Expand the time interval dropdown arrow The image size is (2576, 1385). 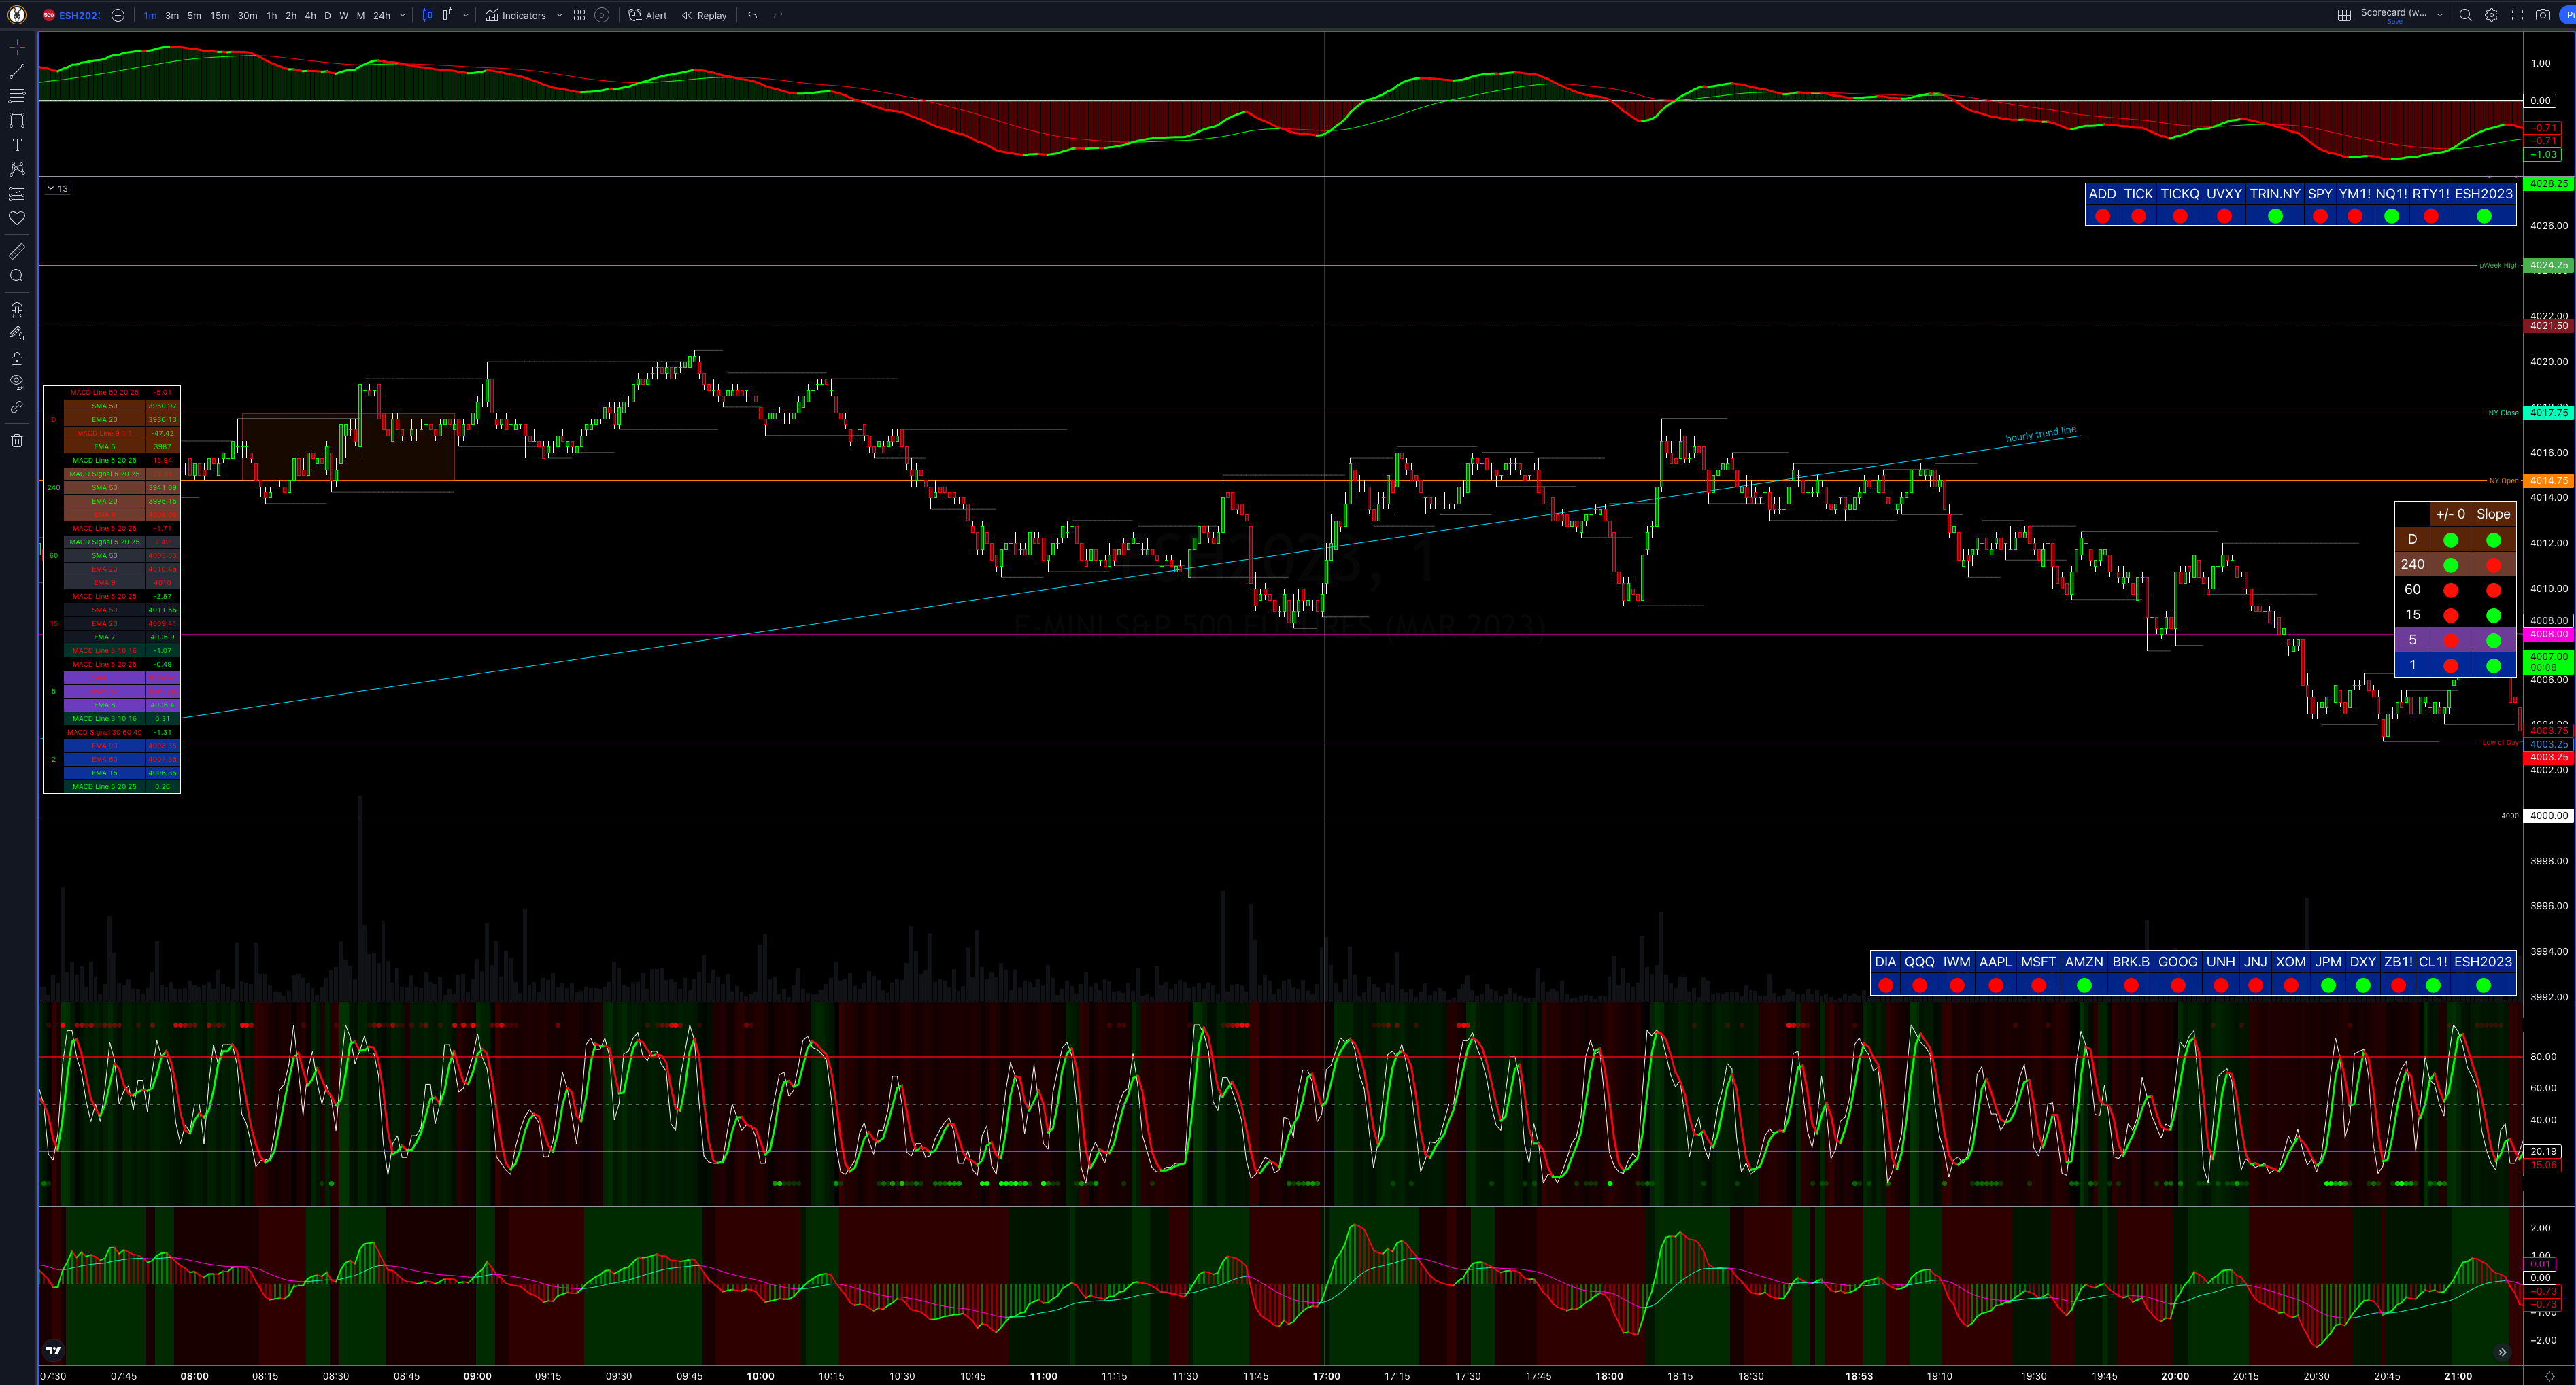[x=403, y=15]
